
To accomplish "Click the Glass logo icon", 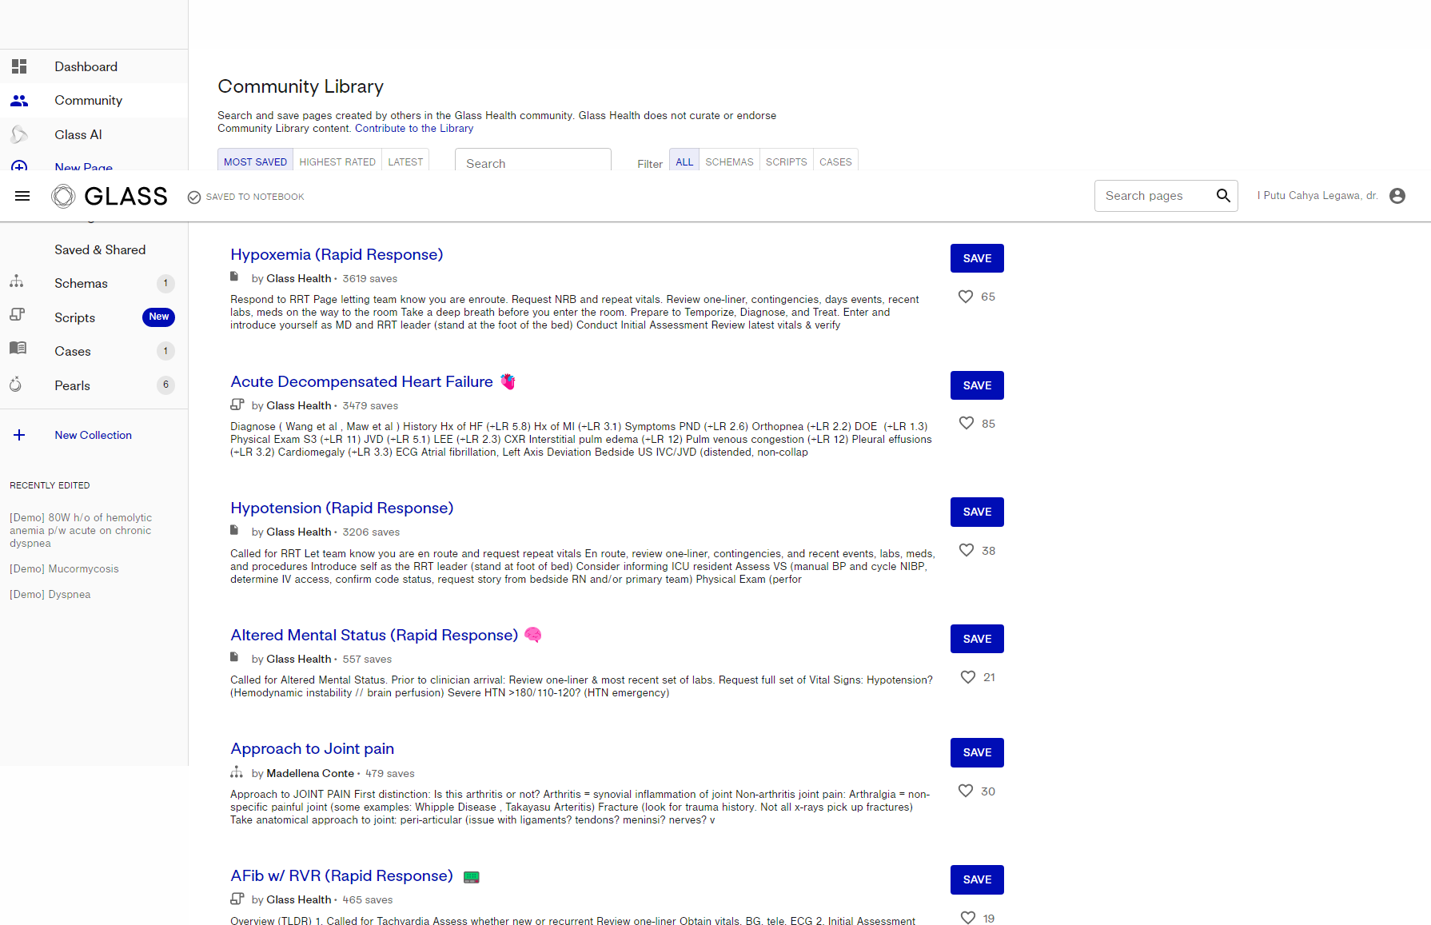I will [x=63, y=196].
